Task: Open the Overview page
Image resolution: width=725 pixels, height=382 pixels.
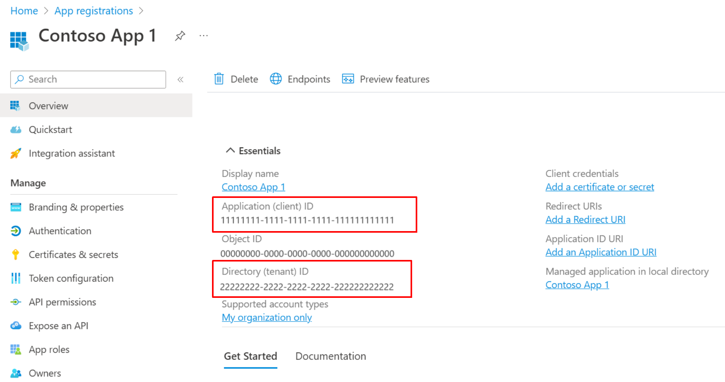Action: pos(48,105)
